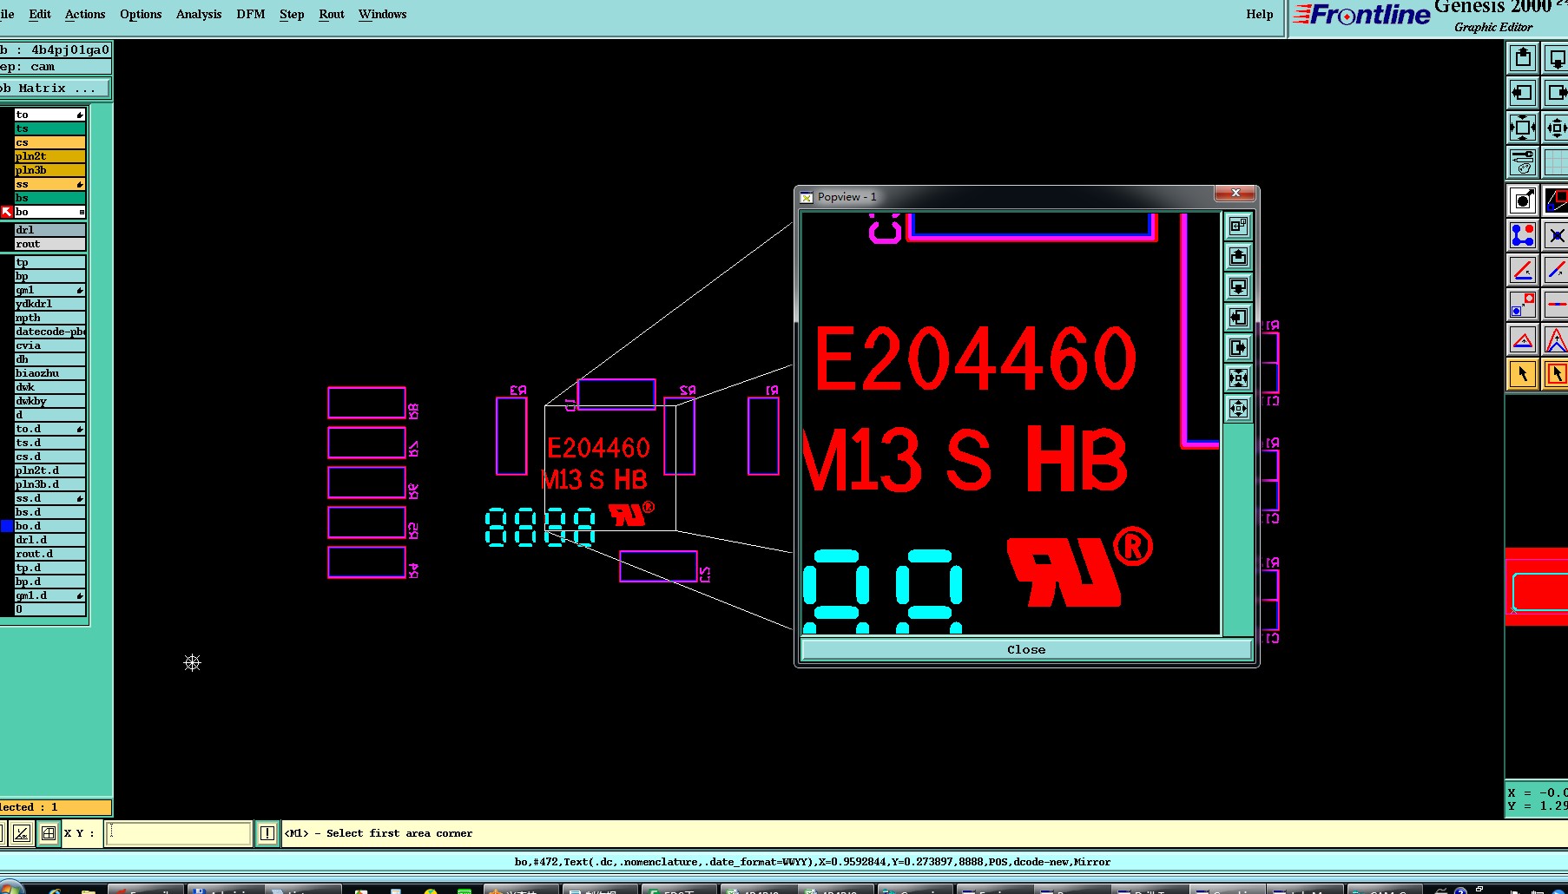Toggle display of the pln3b layer
The image size is (1568, 894).
pos(50,170)
